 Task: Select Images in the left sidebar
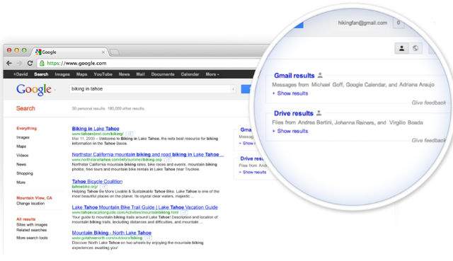23,137
